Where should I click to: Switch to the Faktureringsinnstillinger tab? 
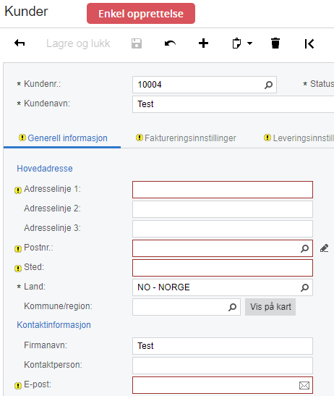tap(186, 138)
